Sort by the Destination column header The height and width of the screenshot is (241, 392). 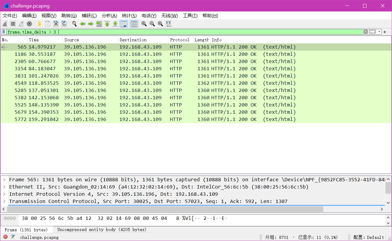[x=143, y=40]
